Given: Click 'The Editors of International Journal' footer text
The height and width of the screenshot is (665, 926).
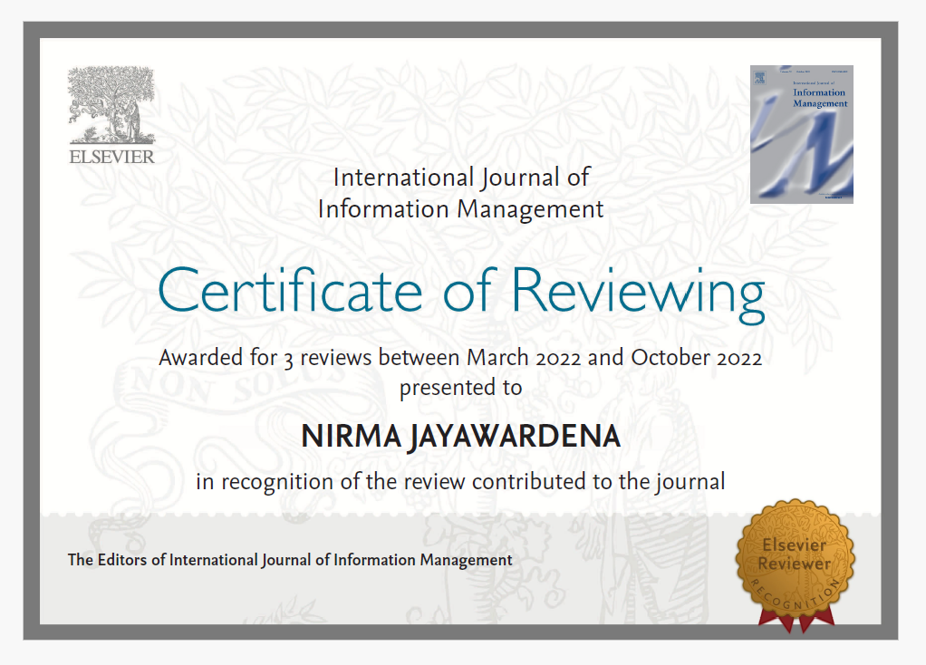Looking at the screenshot, I should pyautogui.click(x=290, y=560).
